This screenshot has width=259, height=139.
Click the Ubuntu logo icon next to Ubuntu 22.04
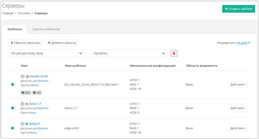tap(27, 76)
